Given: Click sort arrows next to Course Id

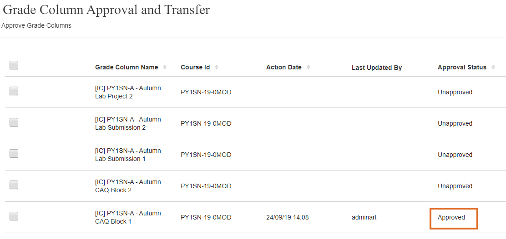Looking at the screenshot, I should point(217,67).
